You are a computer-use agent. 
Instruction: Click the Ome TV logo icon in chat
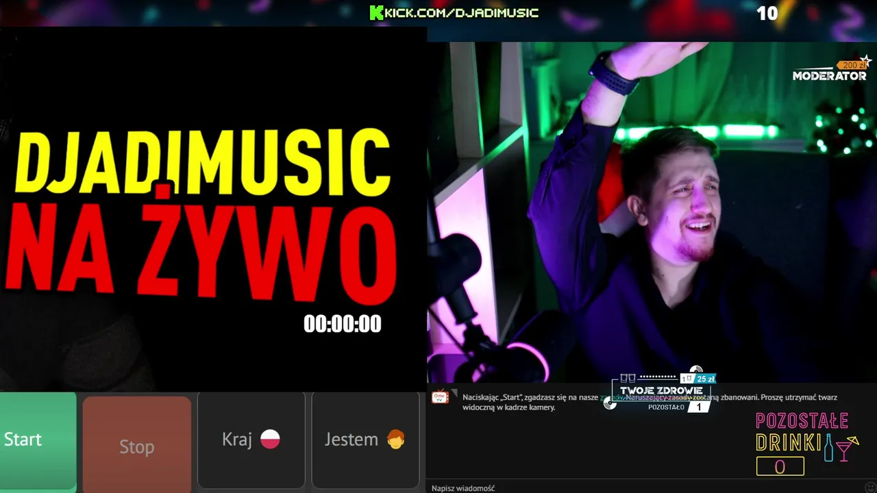[441, 397]
